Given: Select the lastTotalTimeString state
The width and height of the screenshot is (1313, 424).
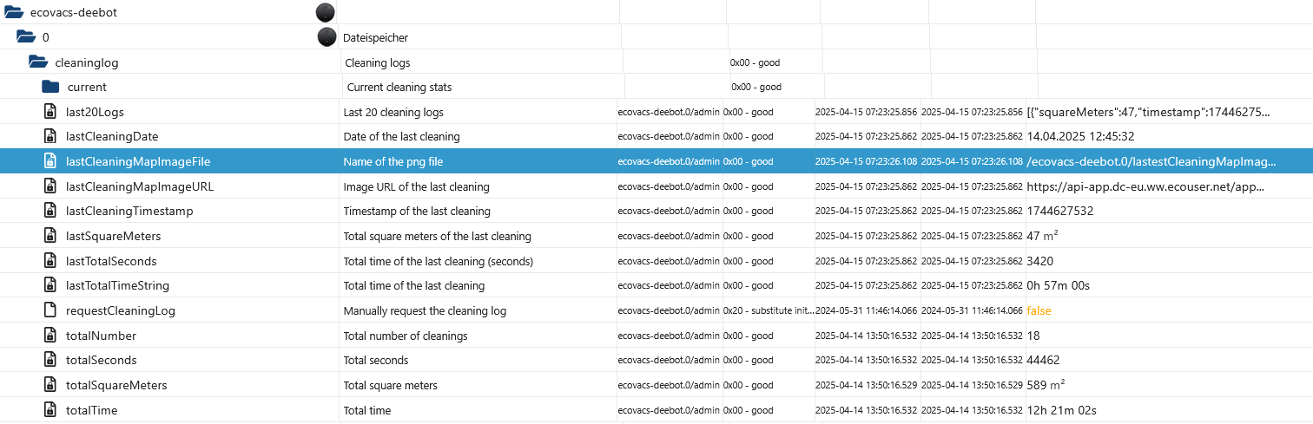Looking at the screenshot, I should click(117, 285).
